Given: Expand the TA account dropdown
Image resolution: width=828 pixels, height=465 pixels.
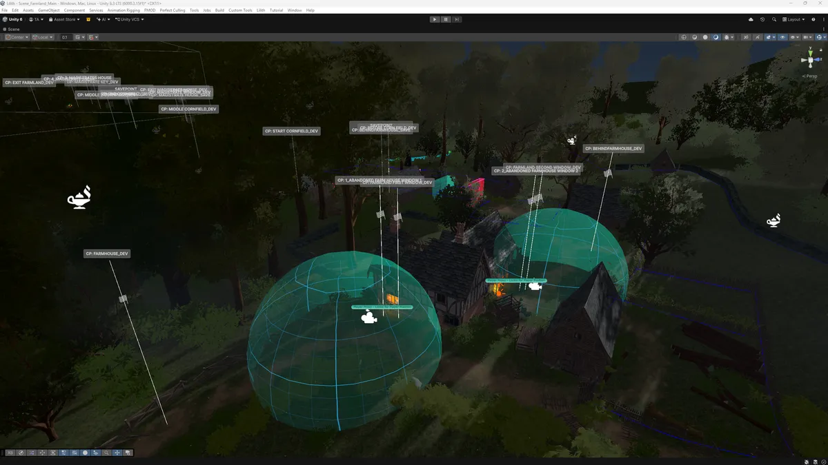Looking at the screenshot, I should click(x=36, y=19).
